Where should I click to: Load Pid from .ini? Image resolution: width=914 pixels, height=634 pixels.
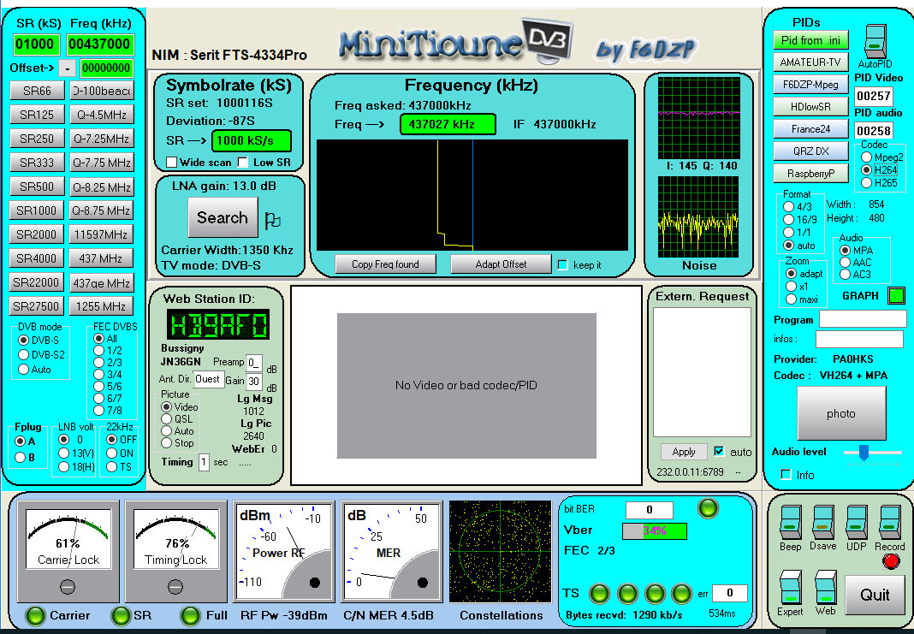[x=810, y=40]
